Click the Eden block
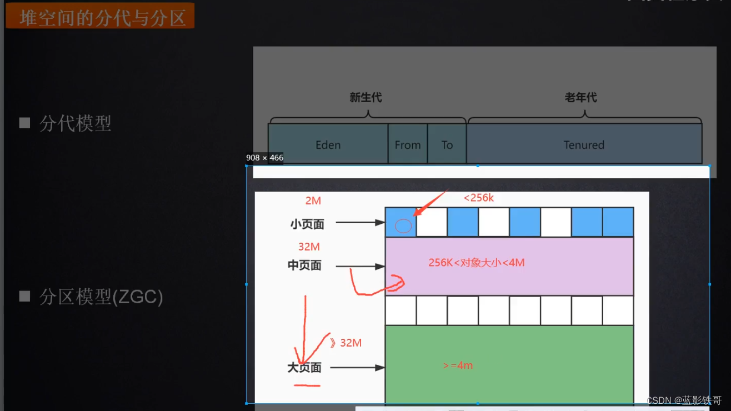This screenshot has height=411, width=731. tap(328, 144)
